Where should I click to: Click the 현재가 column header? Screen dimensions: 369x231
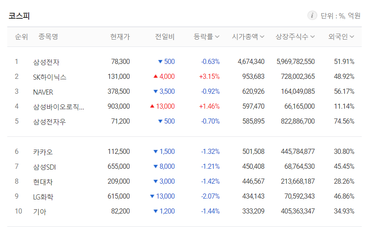[120, 37]
